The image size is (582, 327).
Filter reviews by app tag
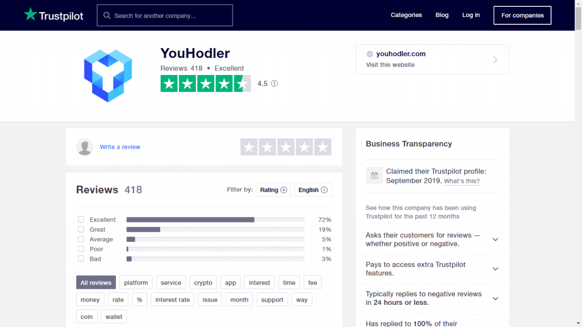231,283
